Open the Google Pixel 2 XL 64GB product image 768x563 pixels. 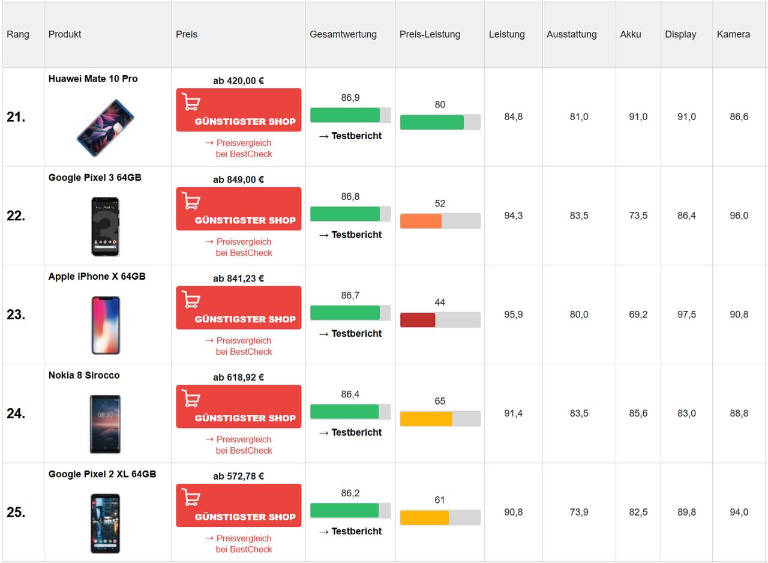coord(106,523)
